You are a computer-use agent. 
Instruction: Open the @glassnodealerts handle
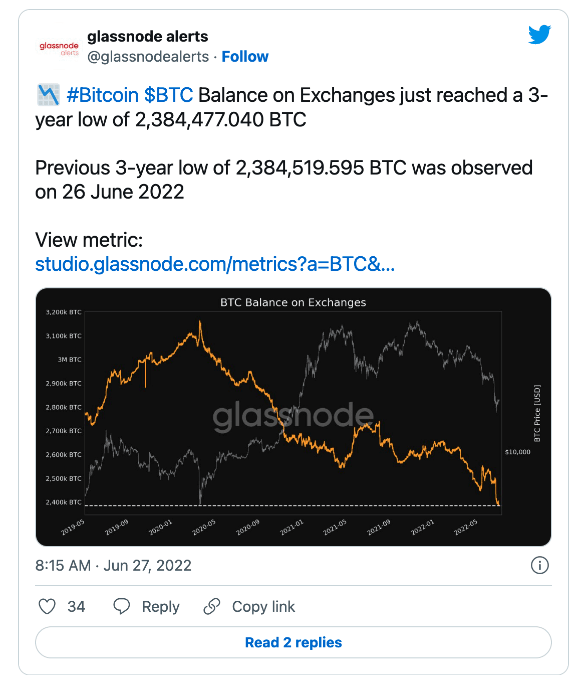click(148, 57)
